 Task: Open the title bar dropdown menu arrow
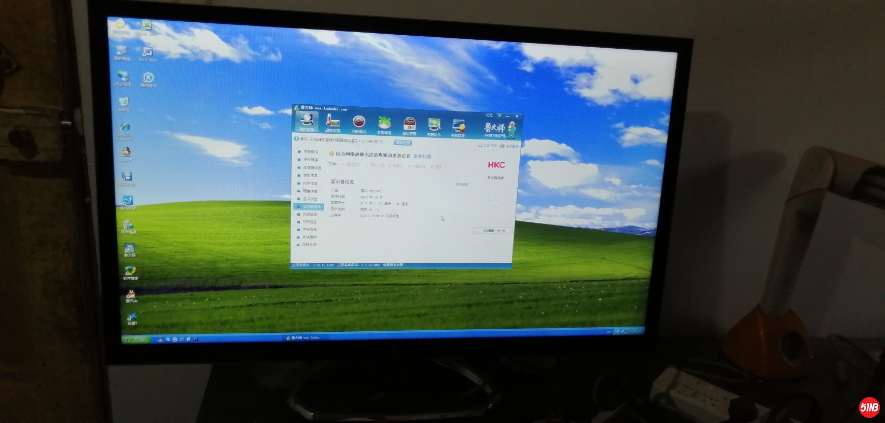coord(499,115)
